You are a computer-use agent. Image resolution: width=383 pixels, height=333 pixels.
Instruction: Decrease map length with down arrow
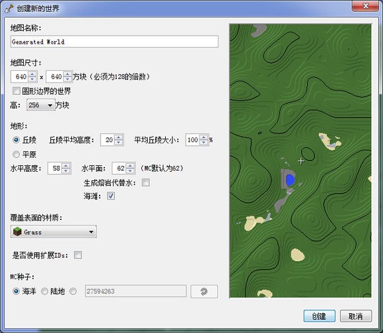pos(67,79)
